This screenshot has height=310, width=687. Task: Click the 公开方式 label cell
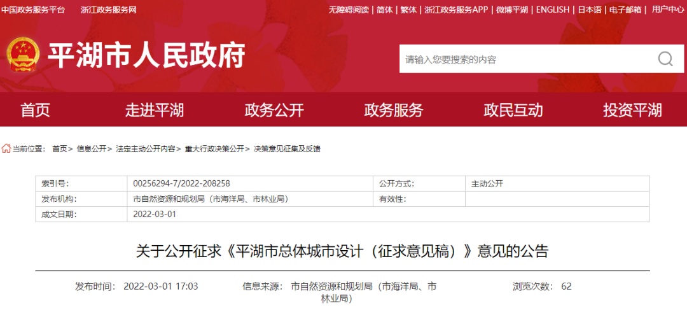419,184
